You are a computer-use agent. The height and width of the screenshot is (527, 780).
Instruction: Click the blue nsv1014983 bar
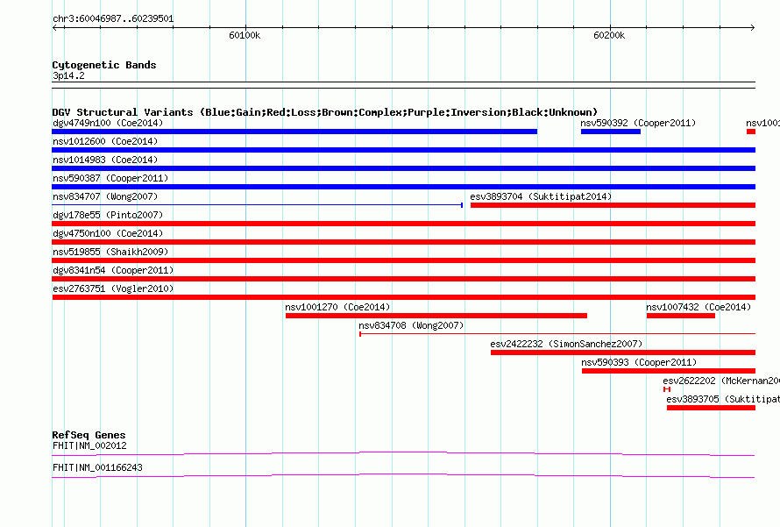(x=403, y=168)
